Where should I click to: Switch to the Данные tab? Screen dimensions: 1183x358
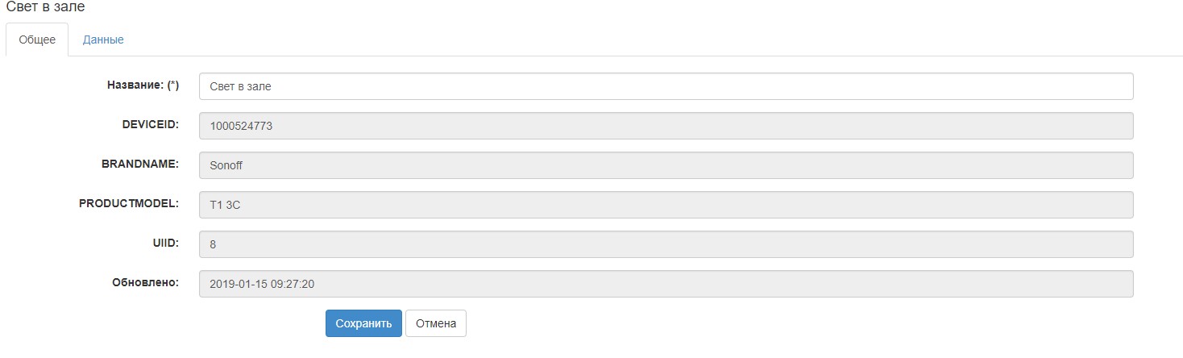(103, 40)
